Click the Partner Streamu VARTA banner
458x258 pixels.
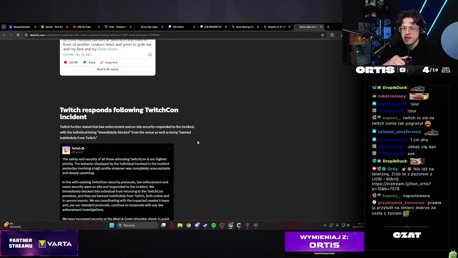click(x=39, y=244)
